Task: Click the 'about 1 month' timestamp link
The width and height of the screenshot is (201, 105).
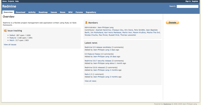Action: pos(116,63)
